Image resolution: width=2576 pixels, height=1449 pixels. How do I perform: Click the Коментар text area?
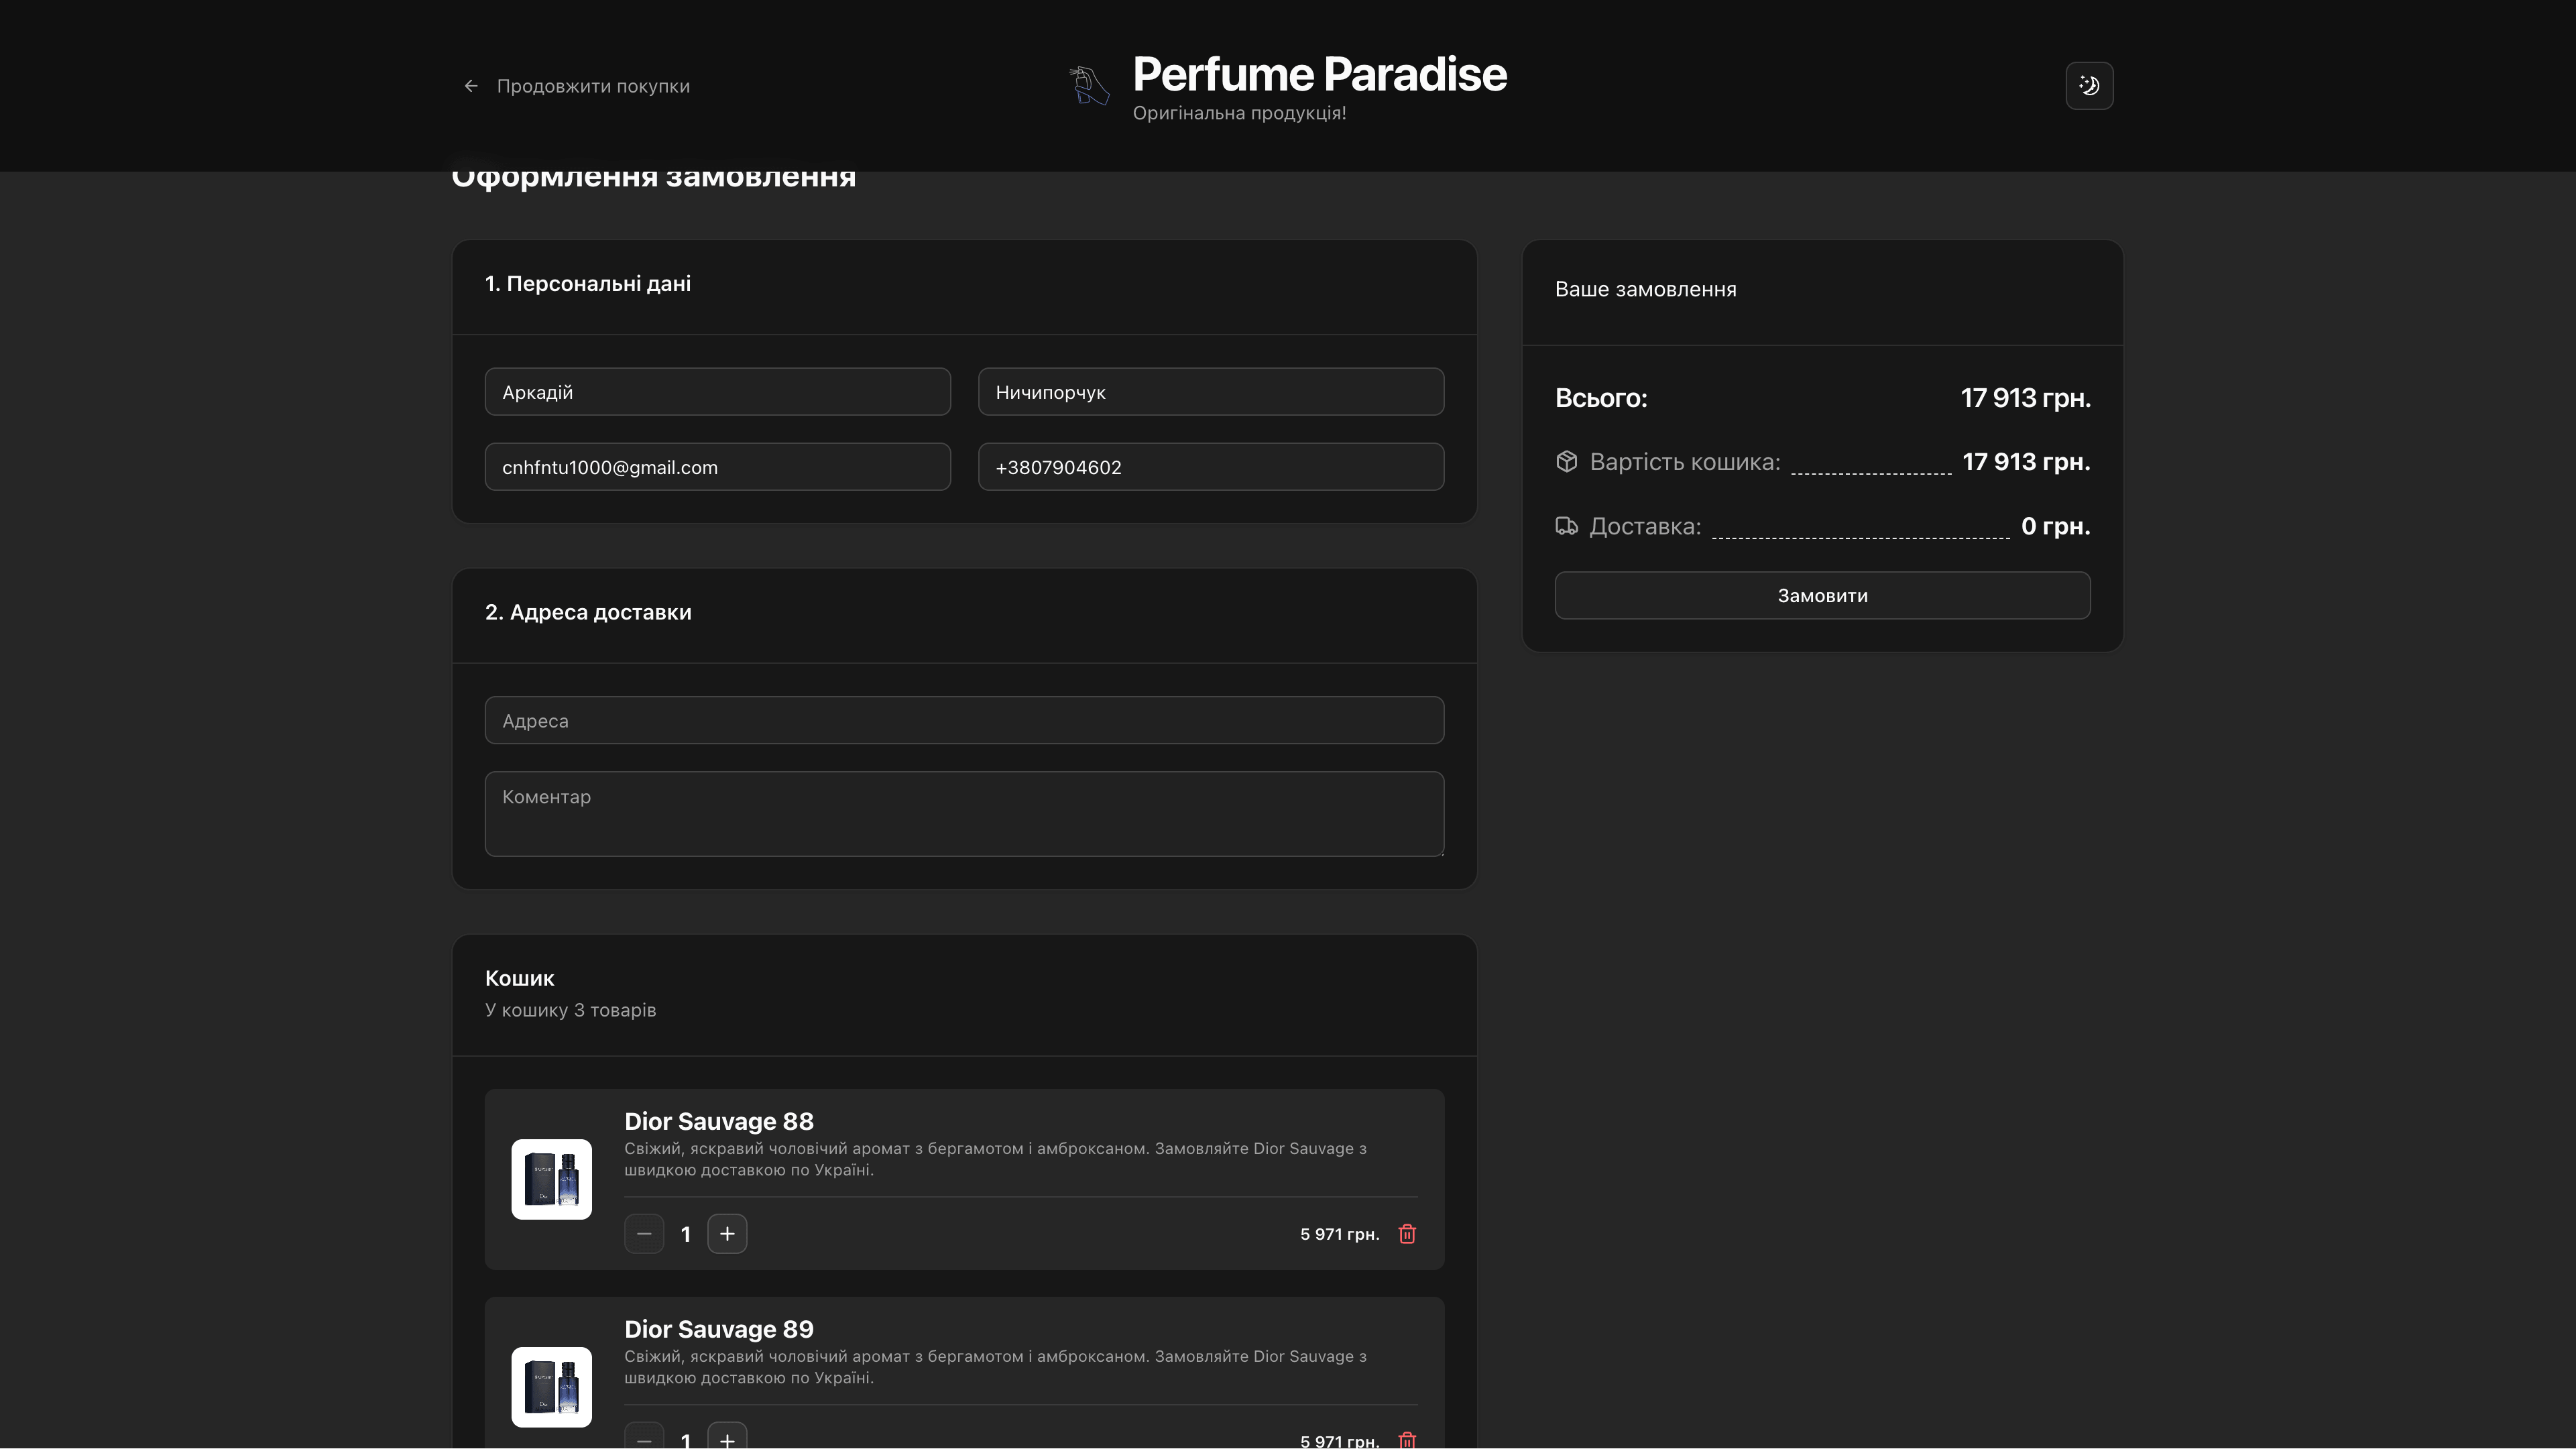pos(963,813)
